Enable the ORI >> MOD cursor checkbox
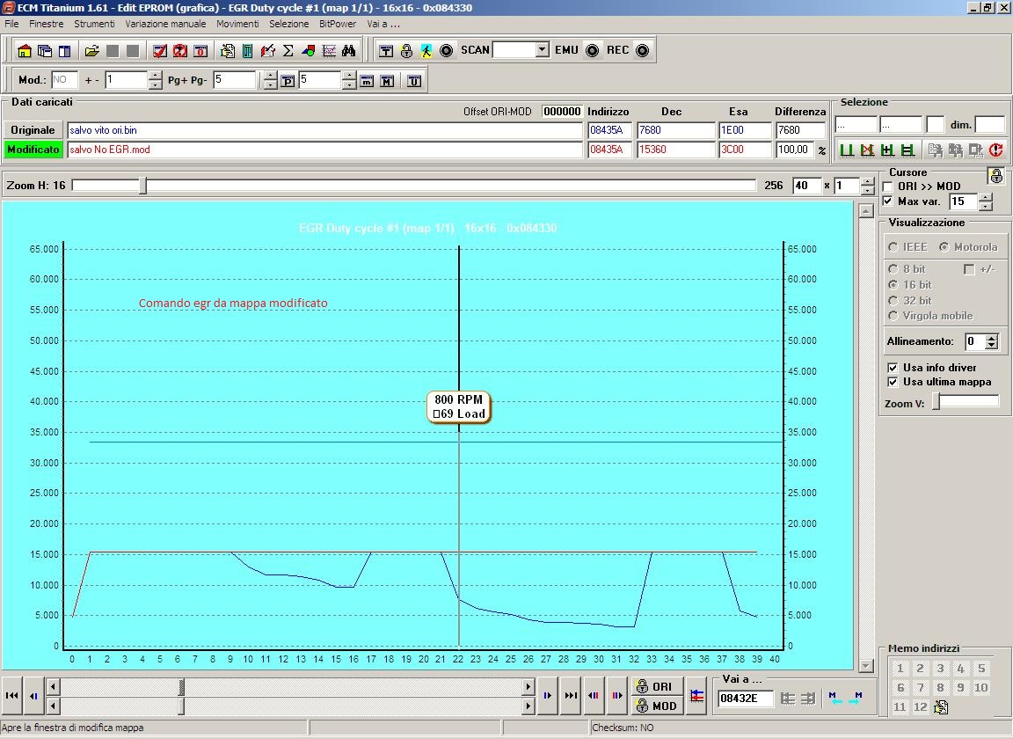Viewport: 1013px width, 739px height. [x=888, y=187]
